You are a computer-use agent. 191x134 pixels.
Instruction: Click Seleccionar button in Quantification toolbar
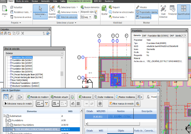click(x=85, y=97)
